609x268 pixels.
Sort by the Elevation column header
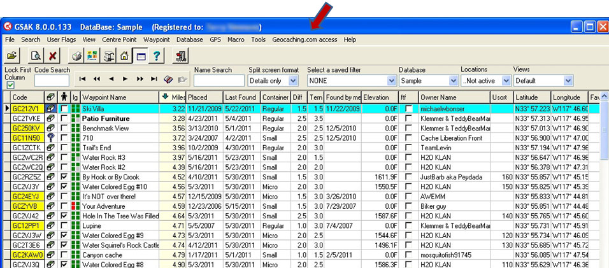tap(380, 97)
